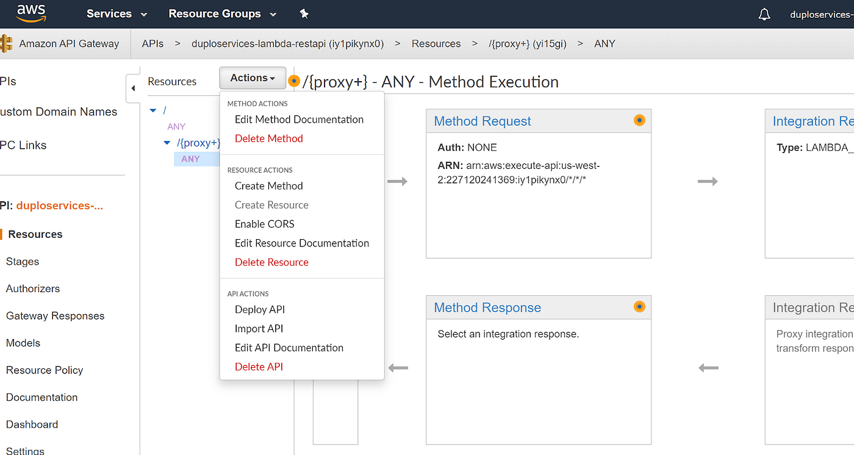
Task: Click the AWS logo icon
Action: pos(31,13)
